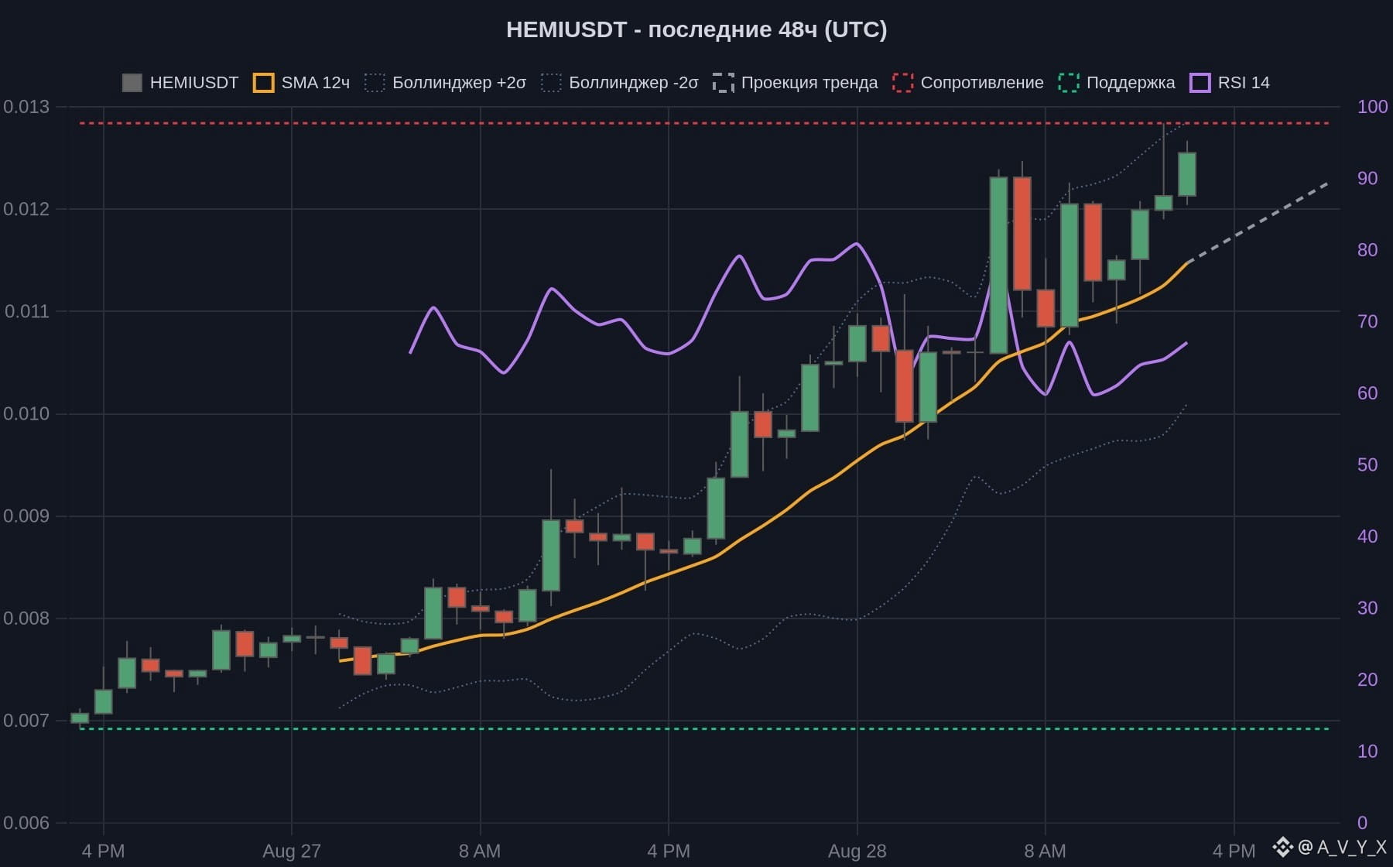Click the RSI axis value 60
Image resolution: width=1393 pixels, height=867 pixels.
[1367, 393]
